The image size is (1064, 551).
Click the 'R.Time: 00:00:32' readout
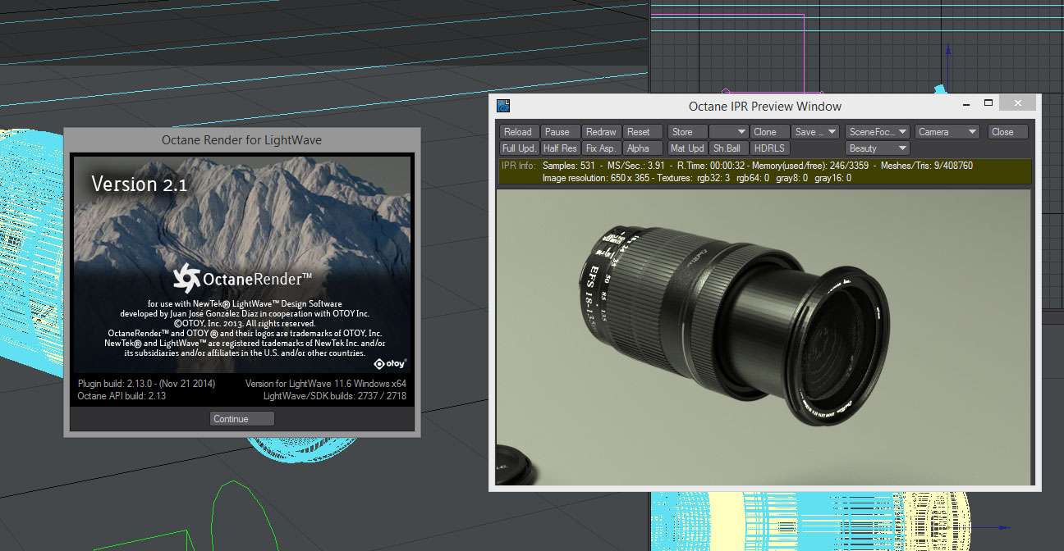[711, 166]
